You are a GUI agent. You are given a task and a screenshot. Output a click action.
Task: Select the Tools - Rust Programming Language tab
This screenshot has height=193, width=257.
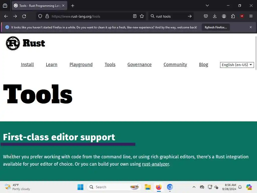pyautogui.click(x=39, y=6)
